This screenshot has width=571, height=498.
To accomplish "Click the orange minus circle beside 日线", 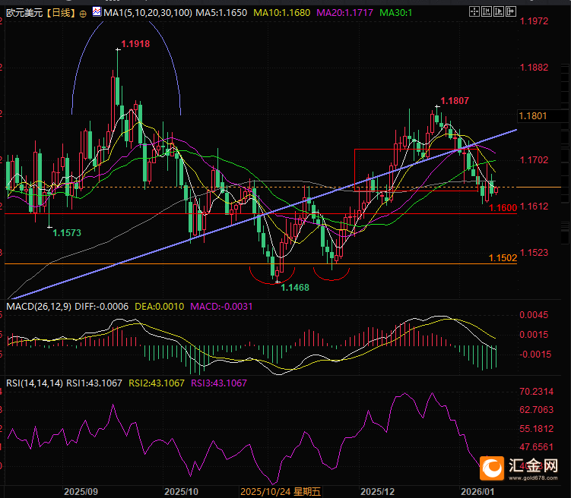I will (x=82, y=13).
